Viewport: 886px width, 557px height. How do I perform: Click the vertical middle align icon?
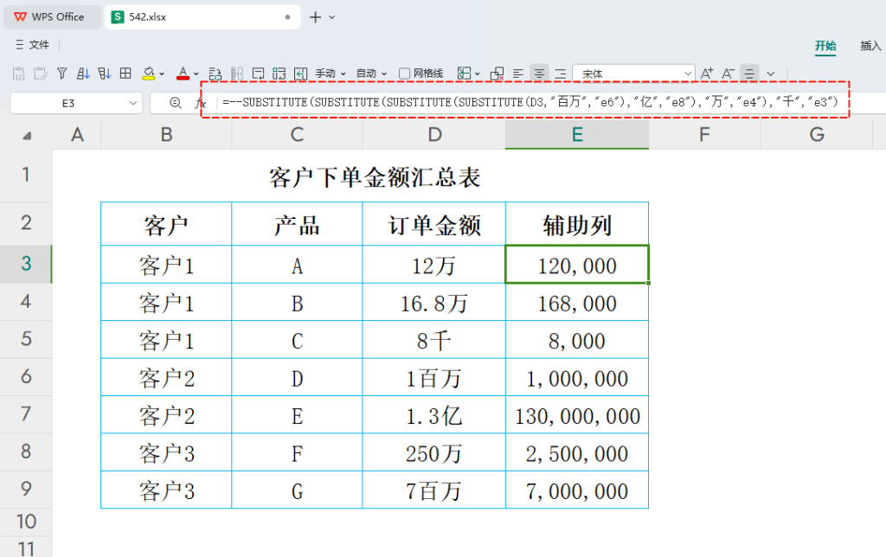pos(749,74)
